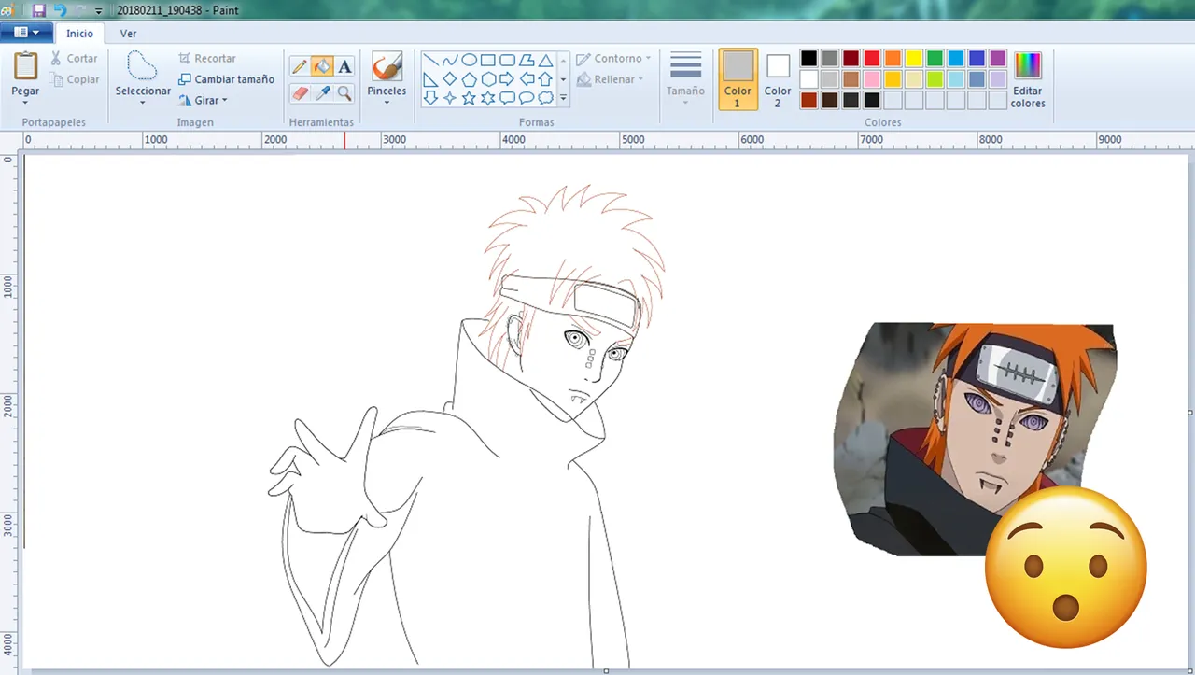Choose the Down arrow shape
The width and height of the screenshot is (1195, 675).
pyautogui.click(x=431, y=97)
